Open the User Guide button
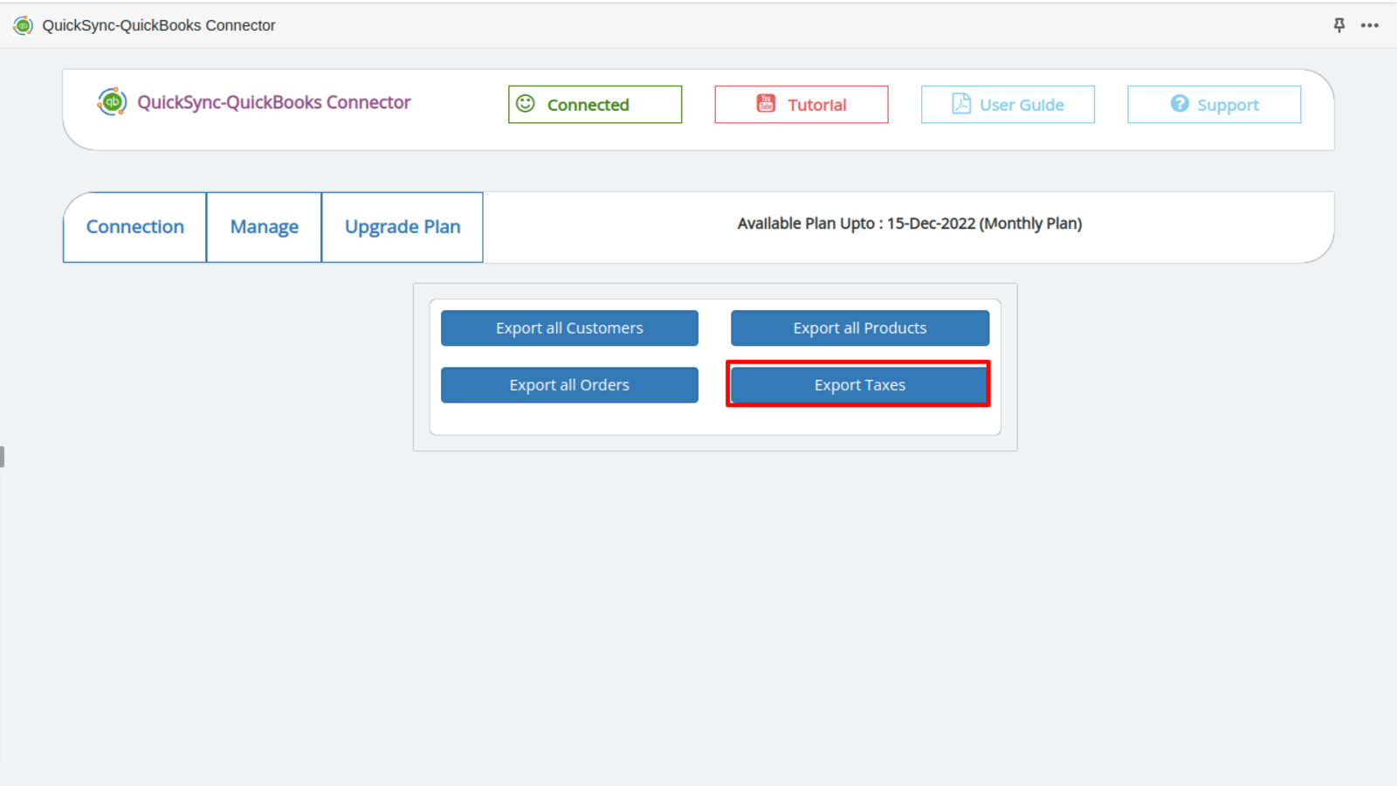This screenshot has width=1397, height=786. (1008, 105)
